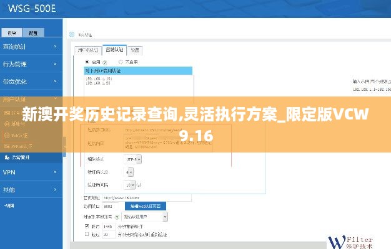391x249 pixels.
Task: Open Web认证 in the sidebar submenu
Action: [16, 135]
